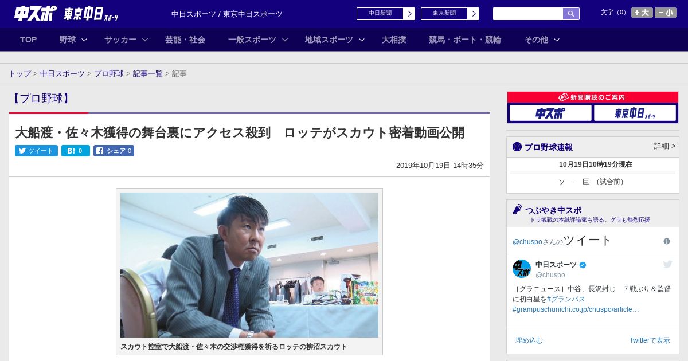Expand the その他 menu chevron
The height and width of the screenshot is (361, 688).
pos(557,40)
